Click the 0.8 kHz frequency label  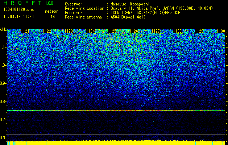tap(3, 101)
